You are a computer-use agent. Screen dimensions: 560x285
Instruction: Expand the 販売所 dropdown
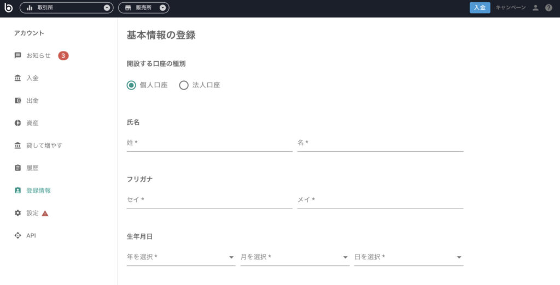pos(144,8)
